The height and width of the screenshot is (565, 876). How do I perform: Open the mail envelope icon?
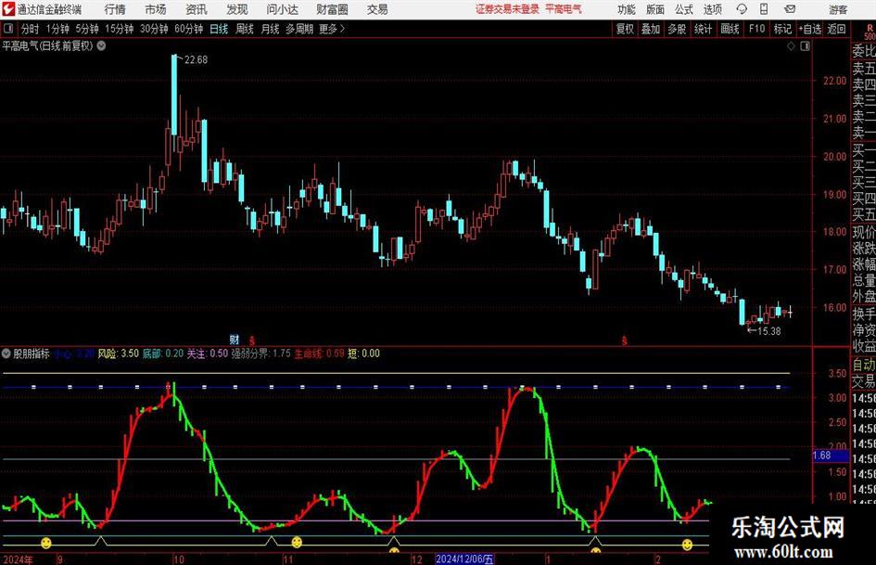coord(790,9)
